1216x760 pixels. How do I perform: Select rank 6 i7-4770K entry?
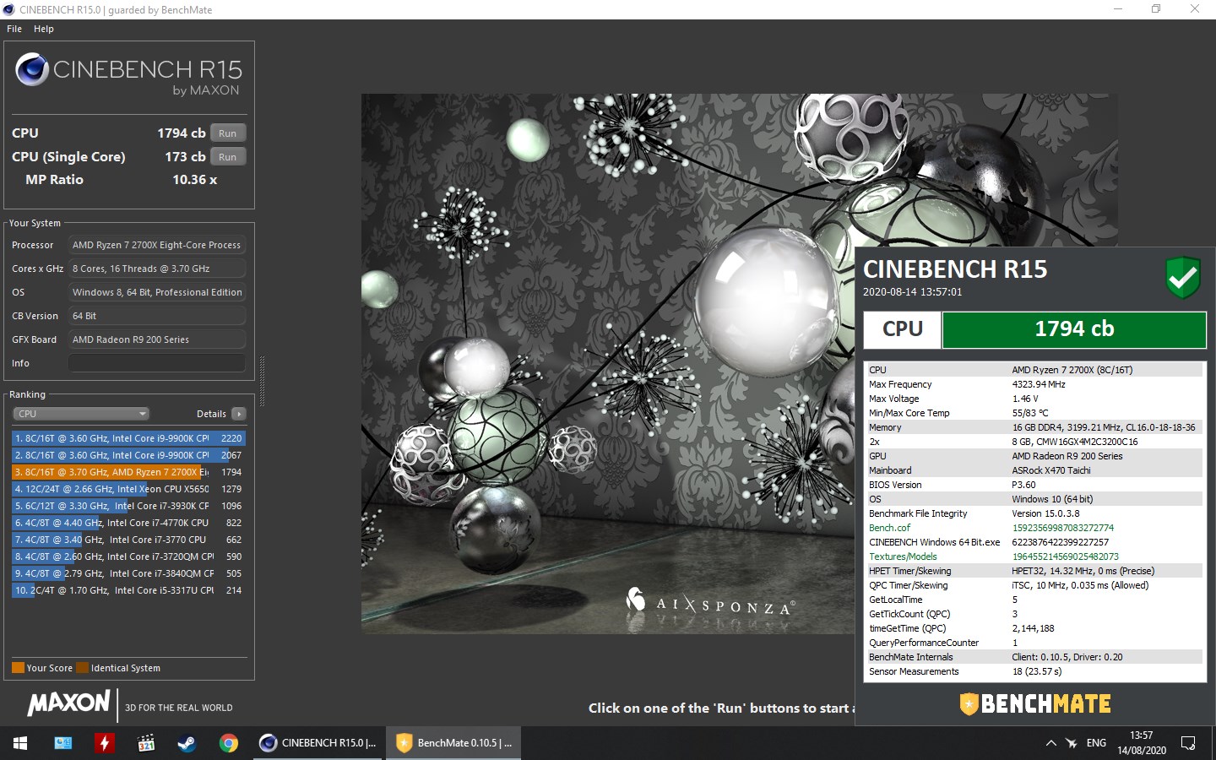click(128, 523)
